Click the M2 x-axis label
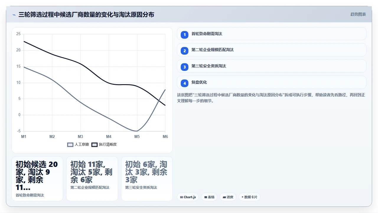378x213 pixels. [52, 136]
